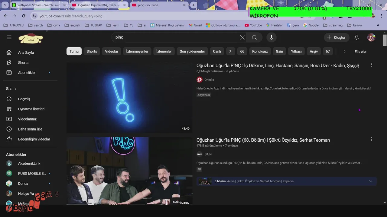
Task: Switch to Oğuzhan Uğur'la P!NÇ browser tab
Action: tap(99, 5)
